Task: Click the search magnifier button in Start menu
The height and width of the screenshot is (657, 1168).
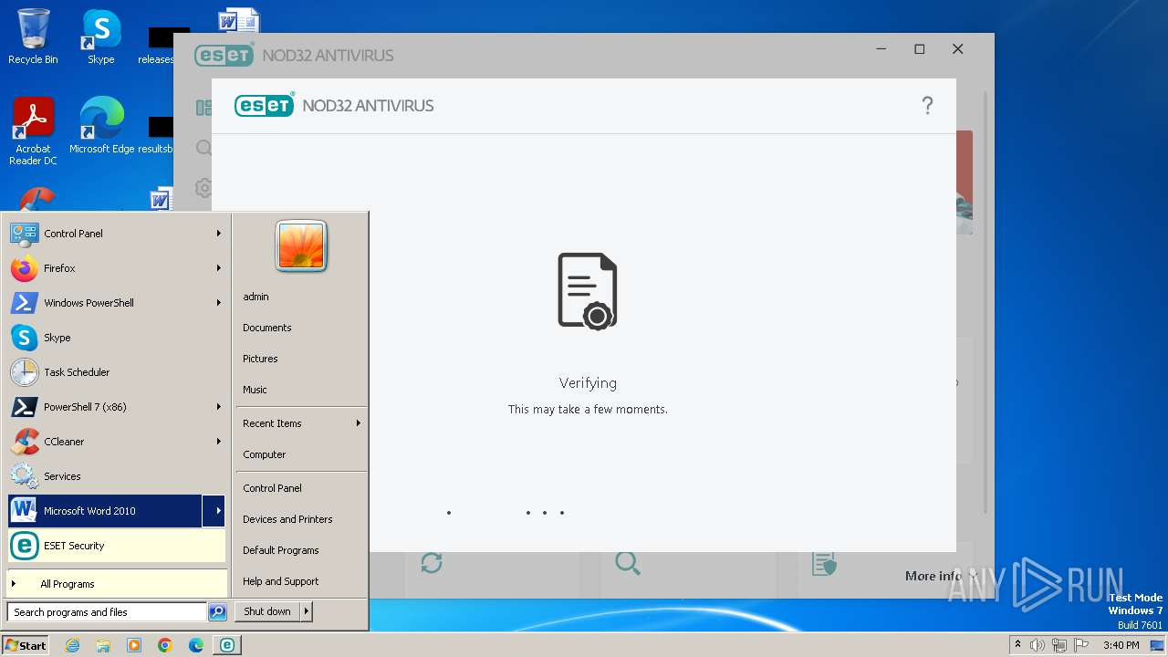Action: pyautogui.click(x=217, y=612)
